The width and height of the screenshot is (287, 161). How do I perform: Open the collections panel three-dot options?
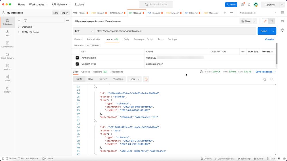(68, 20)
